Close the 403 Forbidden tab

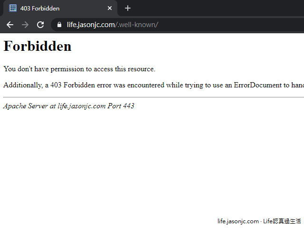pos(110,8)
